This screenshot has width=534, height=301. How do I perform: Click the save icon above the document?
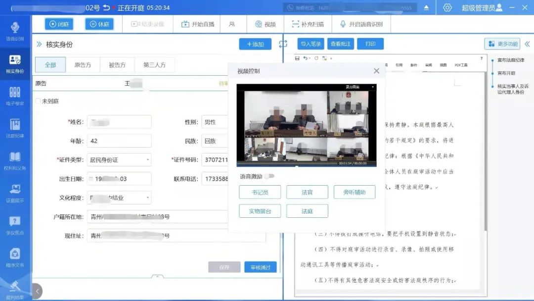[298, 58]
